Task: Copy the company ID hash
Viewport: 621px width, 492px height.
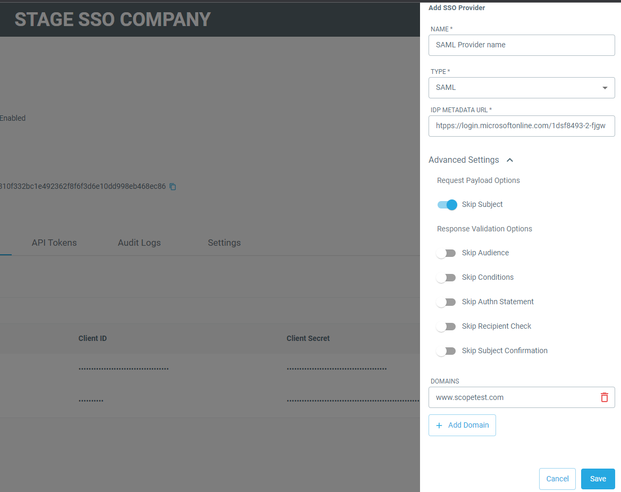Action: coord(173,187)
